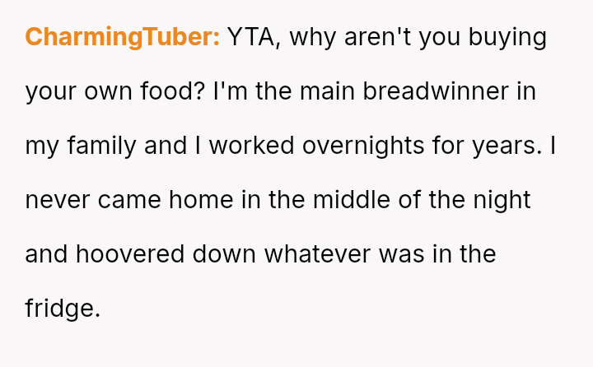Click the word "never" in the comment
The image size is (593, 367).
pos(57,199)
